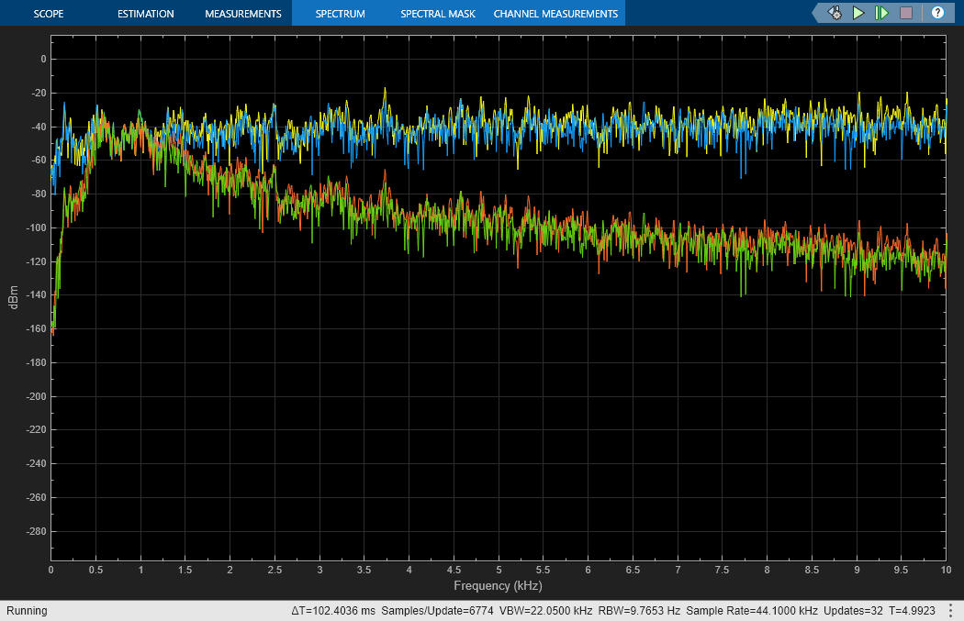Open the ESTIMATION tab

(145, 13)
